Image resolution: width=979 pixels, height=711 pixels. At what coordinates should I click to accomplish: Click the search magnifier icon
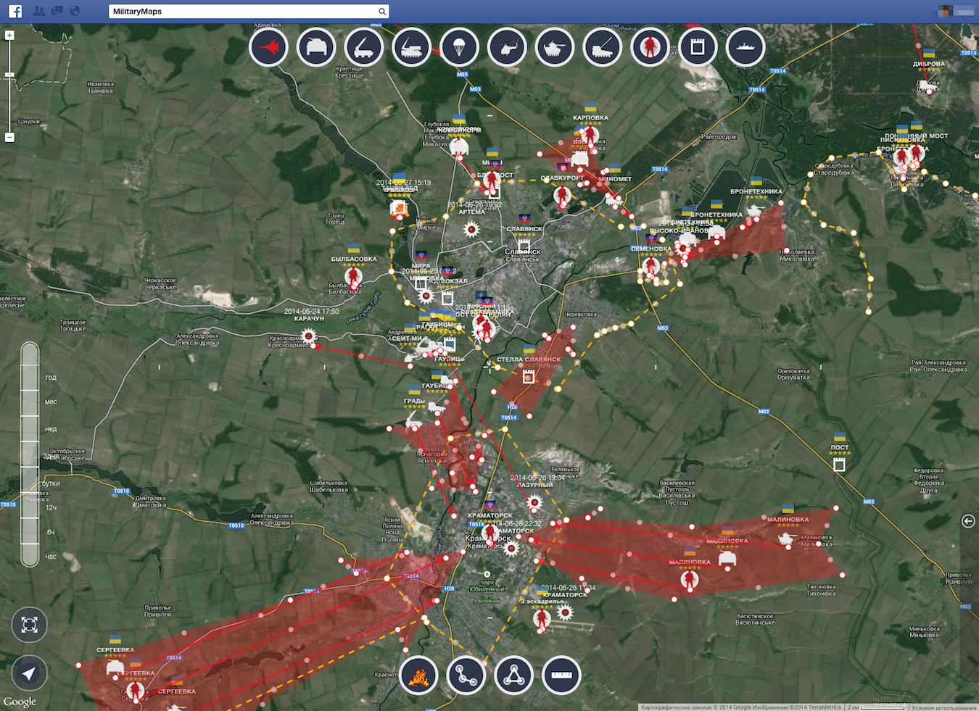382,12
